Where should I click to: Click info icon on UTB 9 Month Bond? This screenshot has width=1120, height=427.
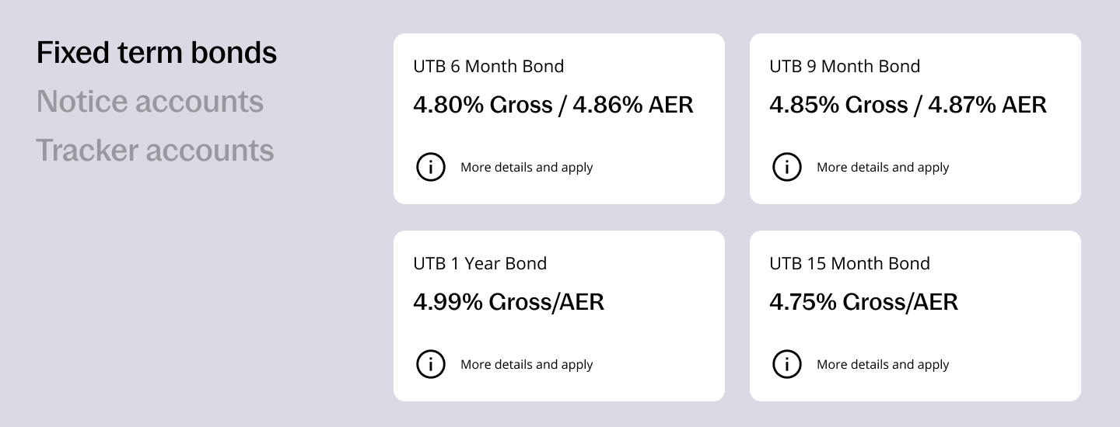tap(786, 167)
